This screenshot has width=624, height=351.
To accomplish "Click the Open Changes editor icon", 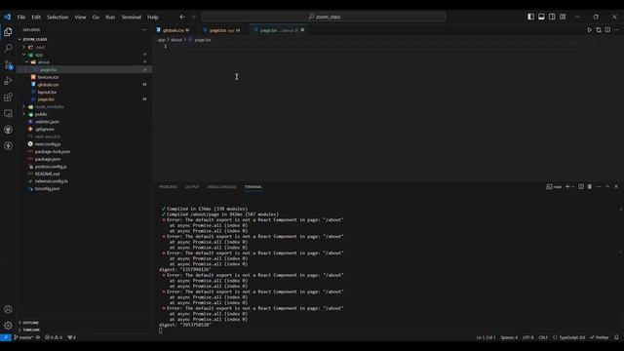I will click(599, 30).
